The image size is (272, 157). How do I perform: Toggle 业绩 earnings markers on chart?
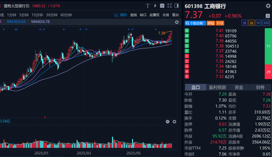coord(165,15)
